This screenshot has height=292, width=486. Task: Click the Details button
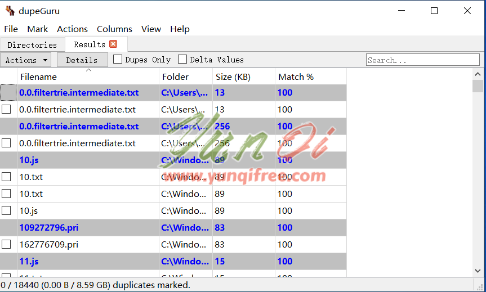(x=82, y=60)
